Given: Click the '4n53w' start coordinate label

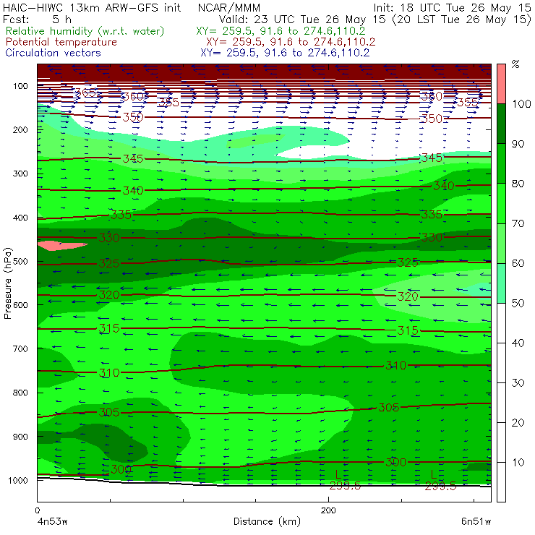Looking at the screenshot, I should [52, 522].
